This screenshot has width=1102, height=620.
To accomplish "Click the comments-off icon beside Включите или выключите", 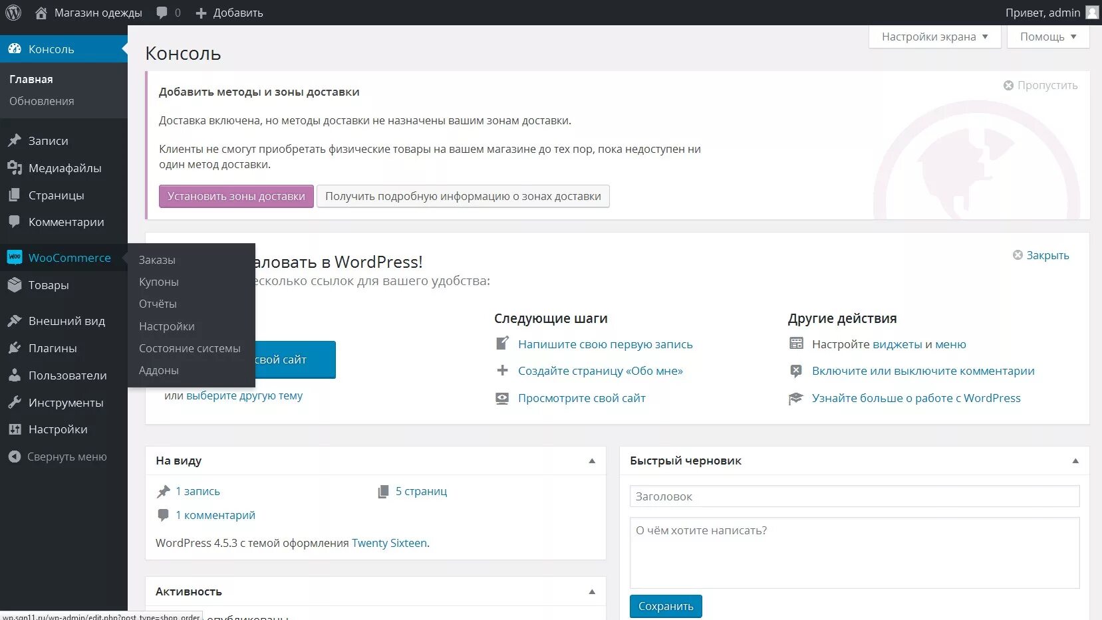I will 796,371.
